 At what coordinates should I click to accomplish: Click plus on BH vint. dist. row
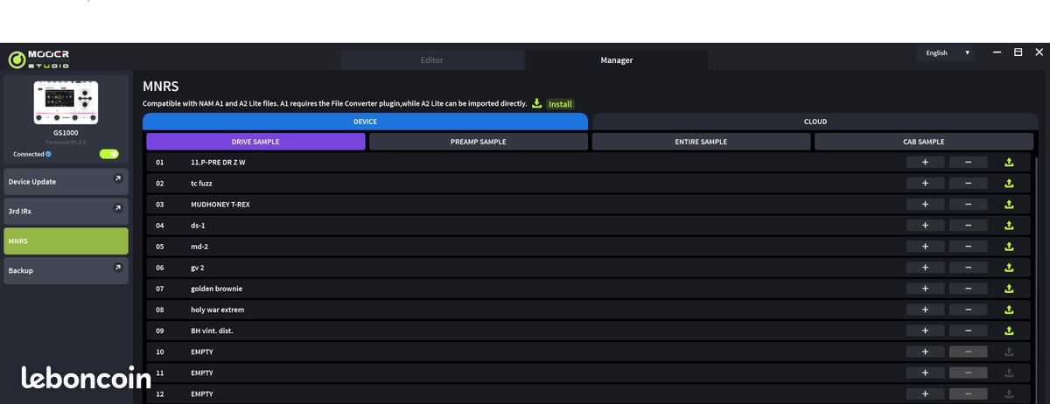click(925, 331)
